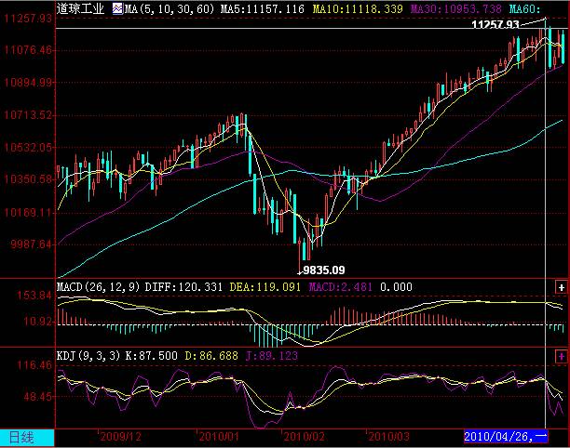Click the DEA:119.091 value

[x=265, y=287]
